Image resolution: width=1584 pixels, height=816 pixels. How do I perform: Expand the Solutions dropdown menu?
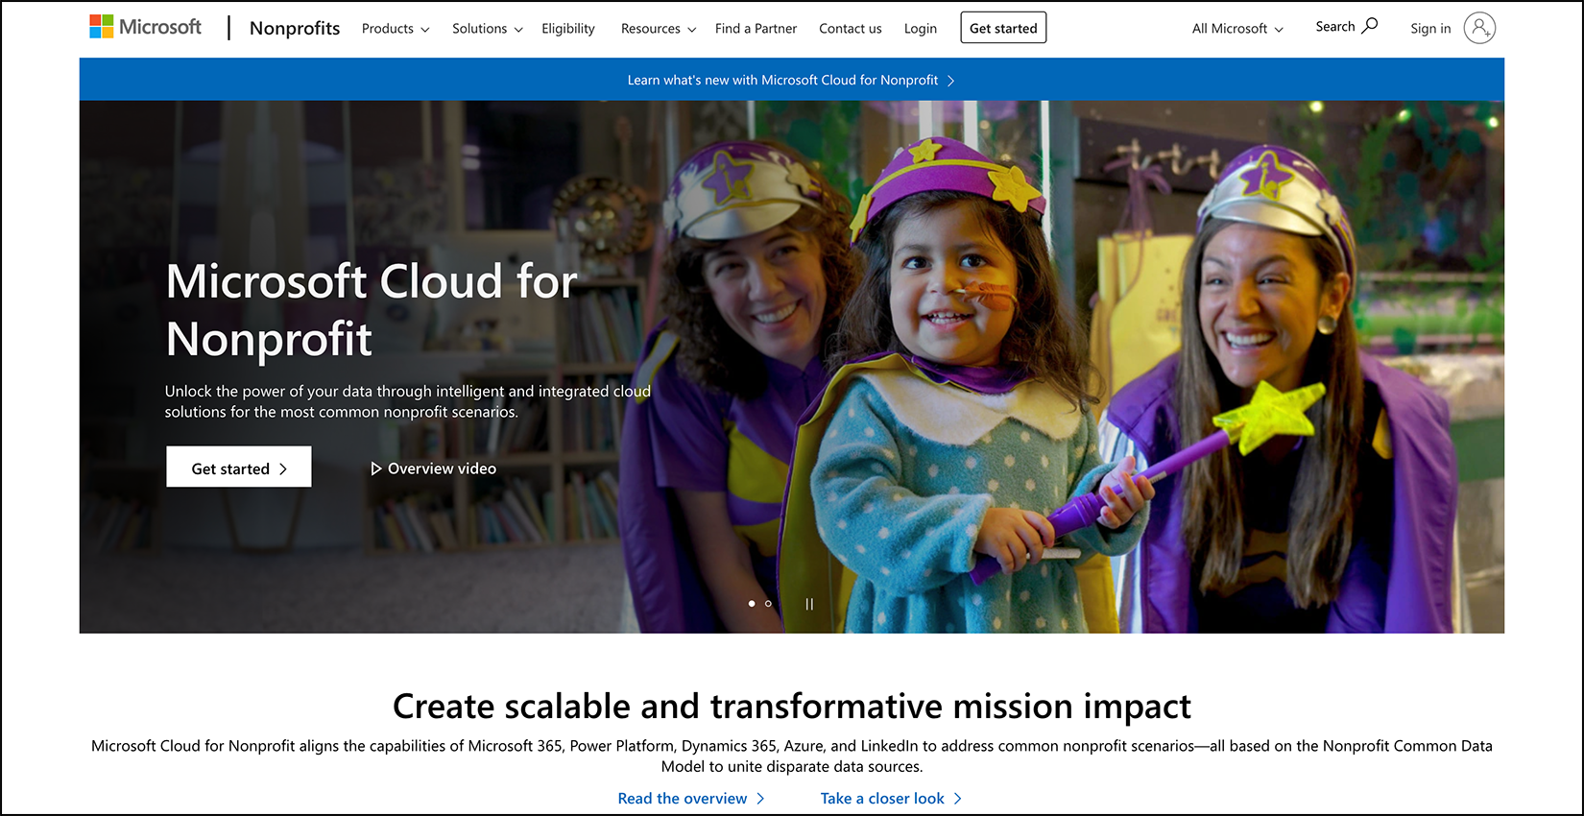[488, 29]
